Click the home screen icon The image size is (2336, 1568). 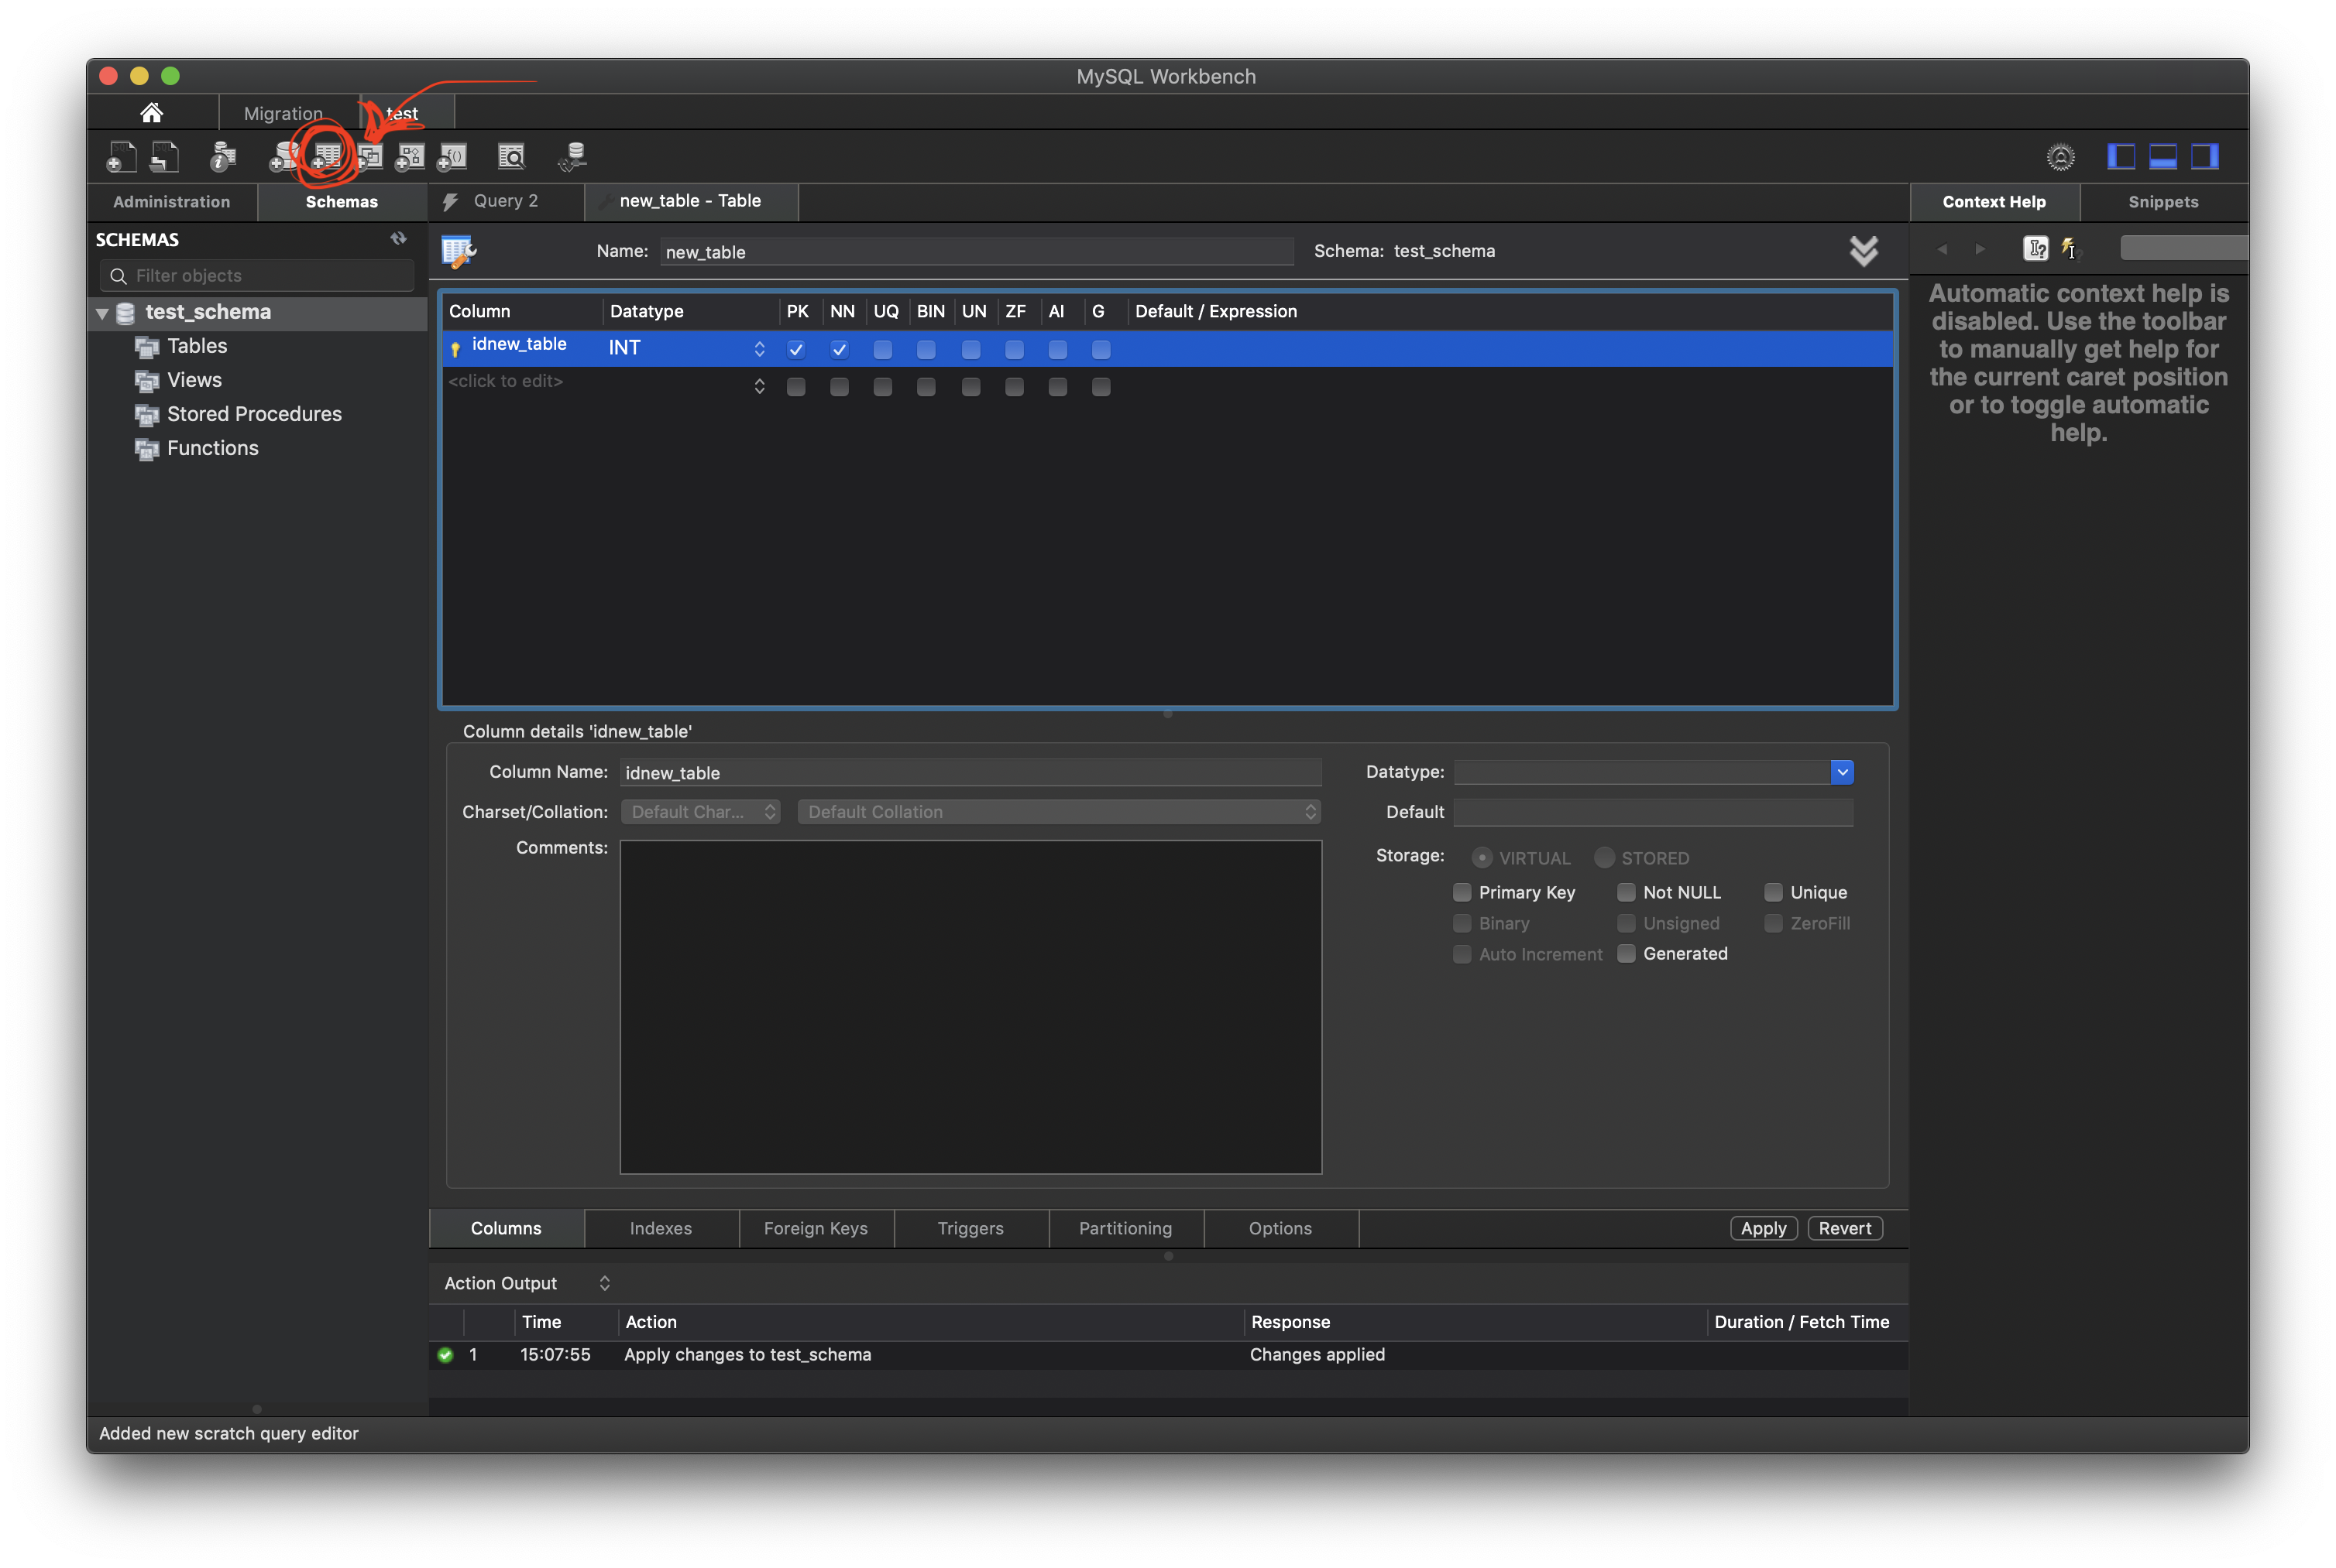click(x=151, y=113)
